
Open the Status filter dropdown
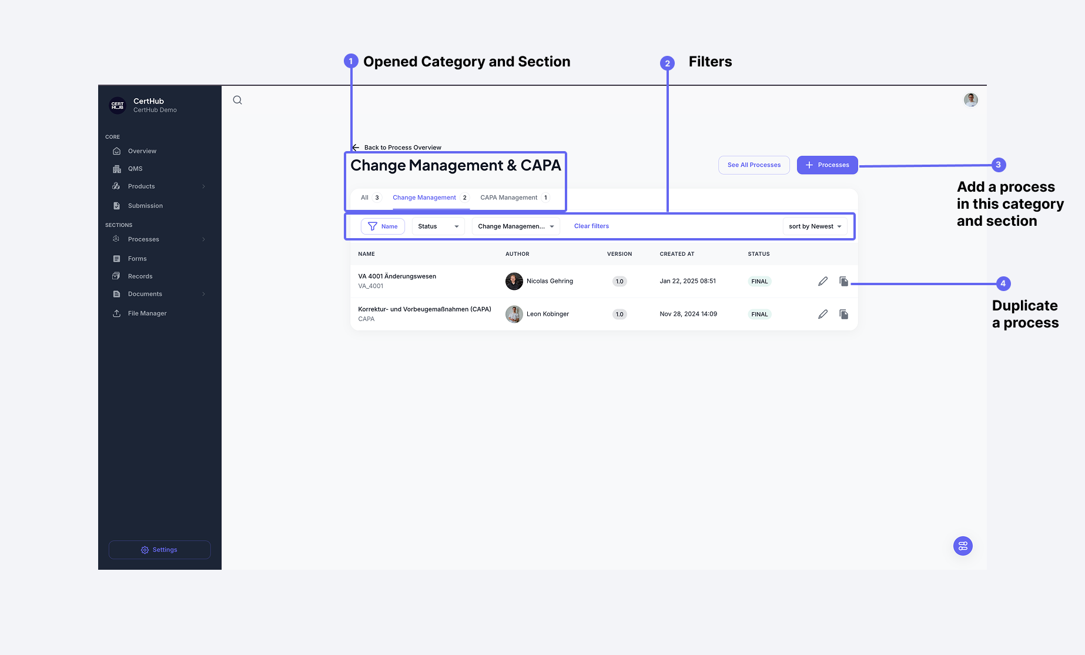click(437, 226)
